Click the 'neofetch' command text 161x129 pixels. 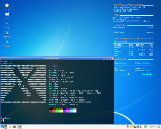[7, 64]
